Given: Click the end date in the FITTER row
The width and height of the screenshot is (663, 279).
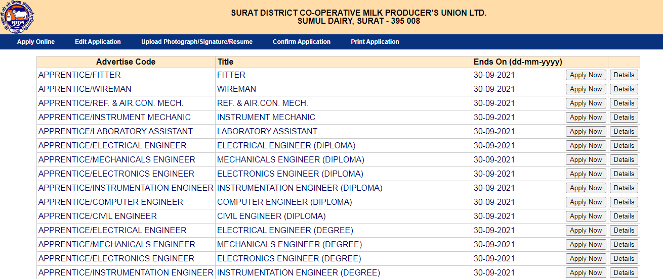Looking at the screenshot, I should tap(494, 75).
